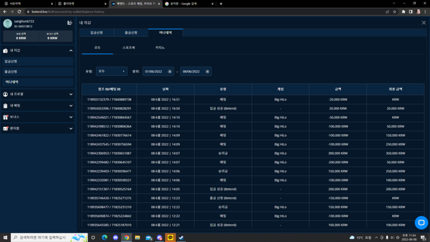Open KakaoTalk from taskbar
Image resolution: width=430 pixels, height=242 pixels.
click(x=170, y=237)
